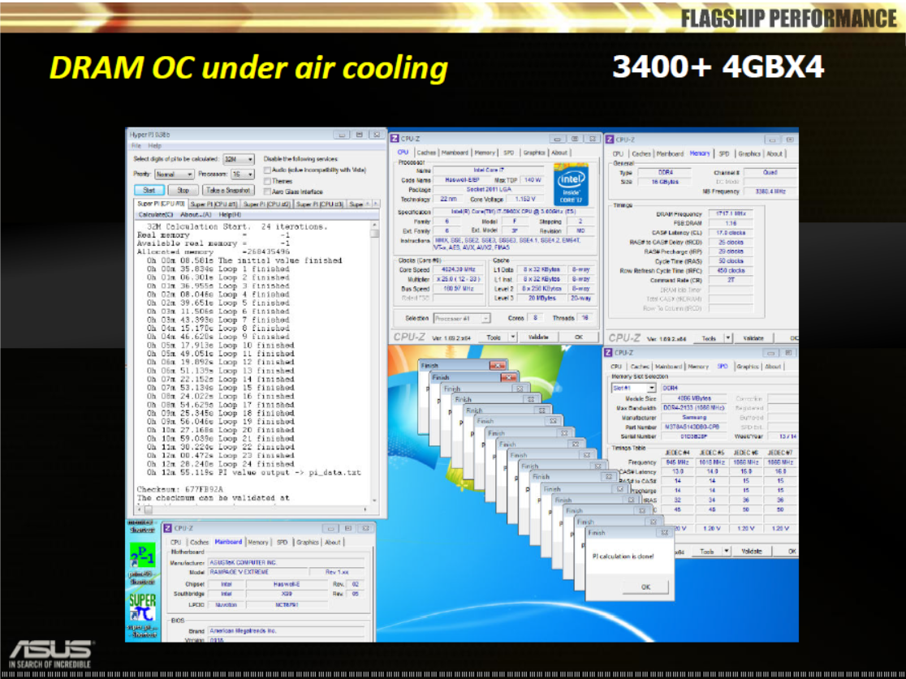The width and height of the screenshot is (906, 679).
Task: Open the Tools arrow in CPU-tab CPU-Z window
Action: pyautogui.click(x=512, y=337)
